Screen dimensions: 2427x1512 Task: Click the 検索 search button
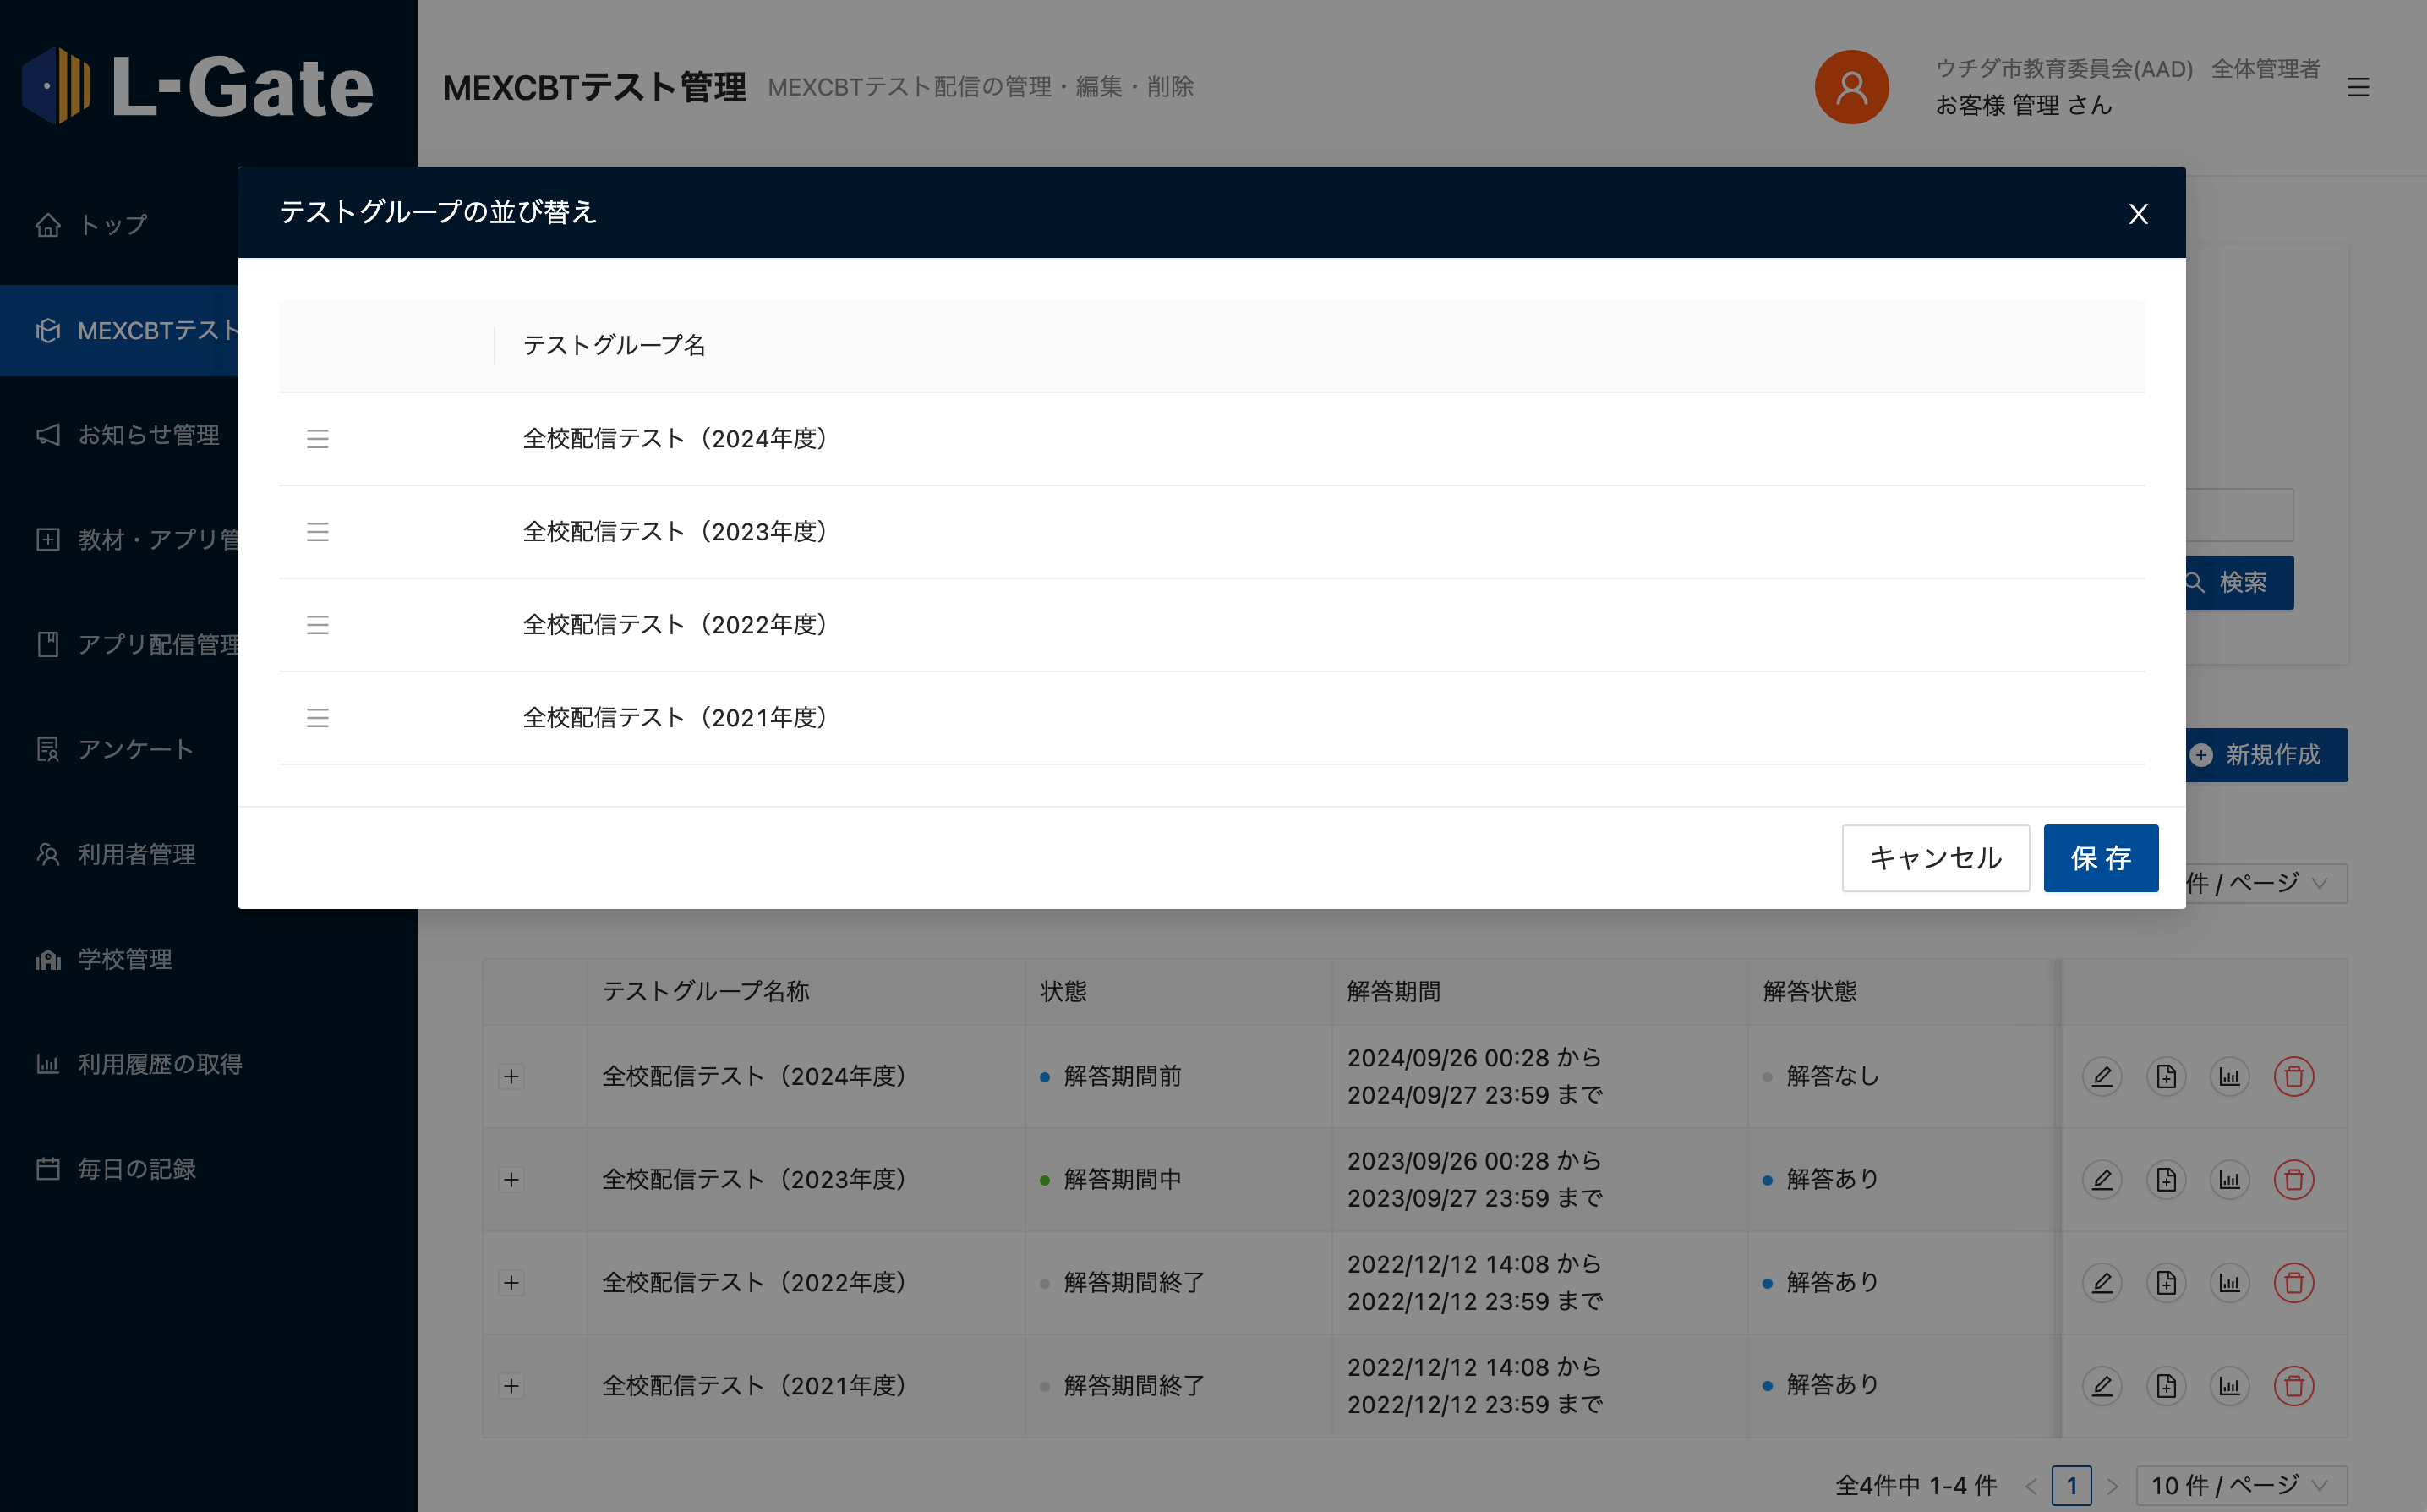(2239, 583)
